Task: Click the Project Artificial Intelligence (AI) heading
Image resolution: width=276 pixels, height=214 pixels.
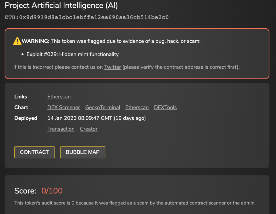Action: click(61, 5)
